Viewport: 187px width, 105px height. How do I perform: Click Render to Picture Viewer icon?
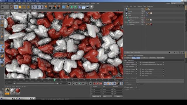pyautogui.click(x=55, y=7)
